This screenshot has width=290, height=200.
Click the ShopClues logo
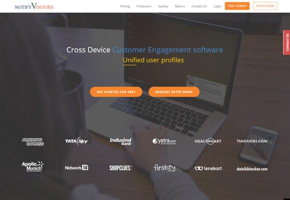(120, 168)
